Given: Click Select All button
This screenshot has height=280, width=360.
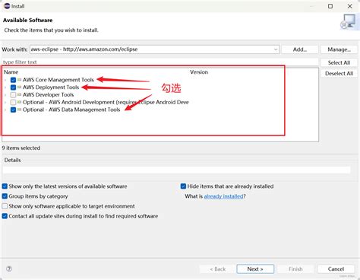Looking at the screenshot, I should tap(339, 62).
